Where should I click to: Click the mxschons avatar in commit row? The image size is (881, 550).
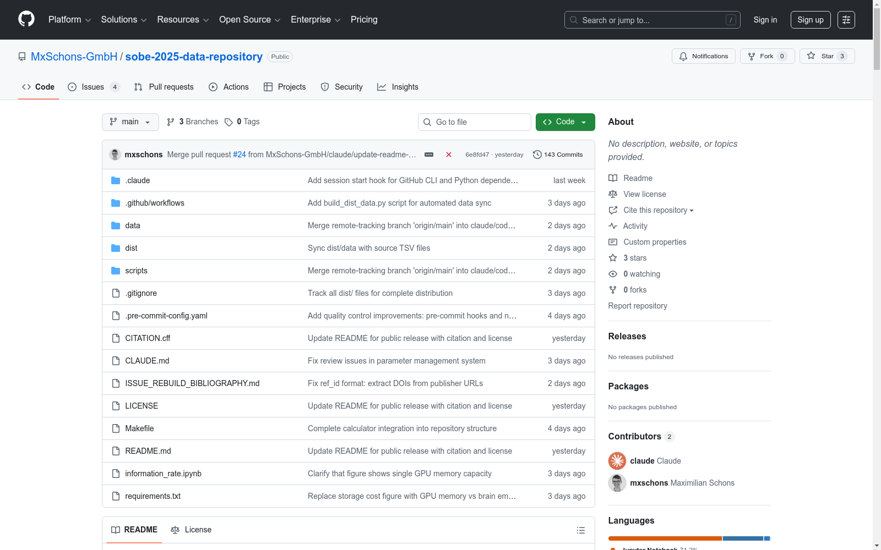(x=115, y=155)
